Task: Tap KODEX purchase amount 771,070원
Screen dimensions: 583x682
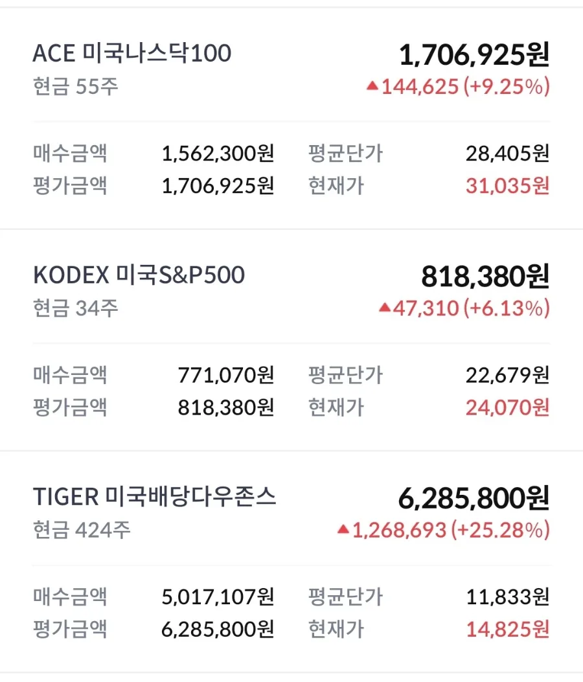Action: pyautogui.click(x=226, y=376)
